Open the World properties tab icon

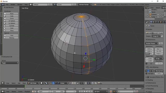click(158, 22)
